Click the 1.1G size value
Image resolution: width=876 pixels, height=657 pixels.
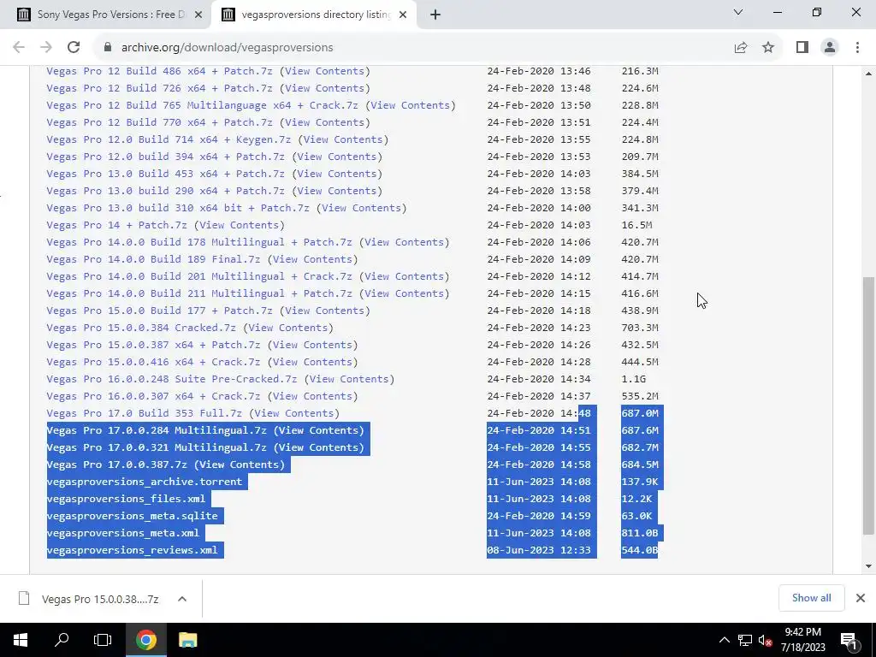(634, 379)
